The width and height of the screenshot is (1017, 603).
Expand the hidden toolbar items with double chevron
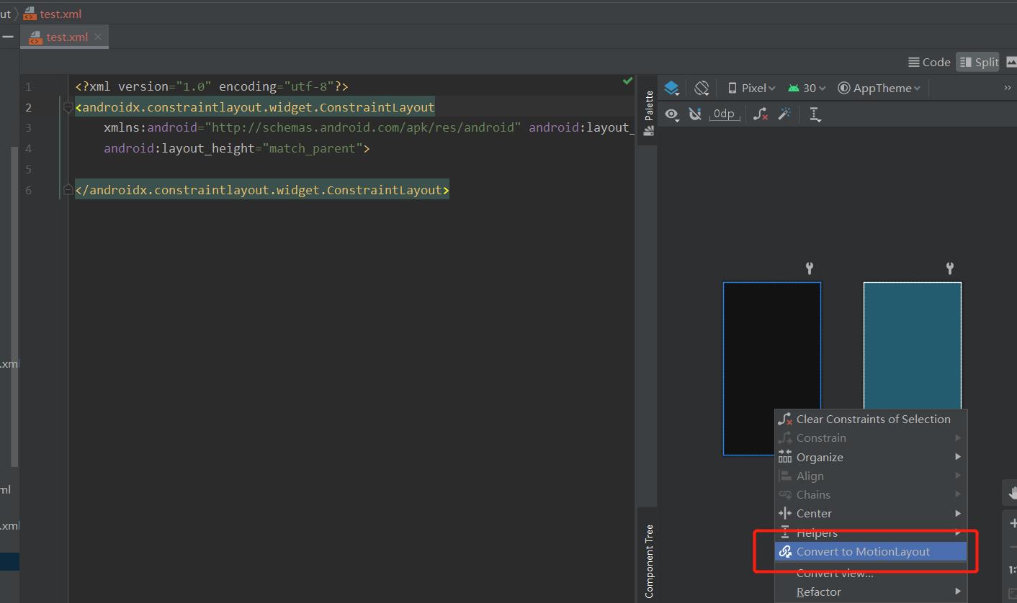point(1007,88)
